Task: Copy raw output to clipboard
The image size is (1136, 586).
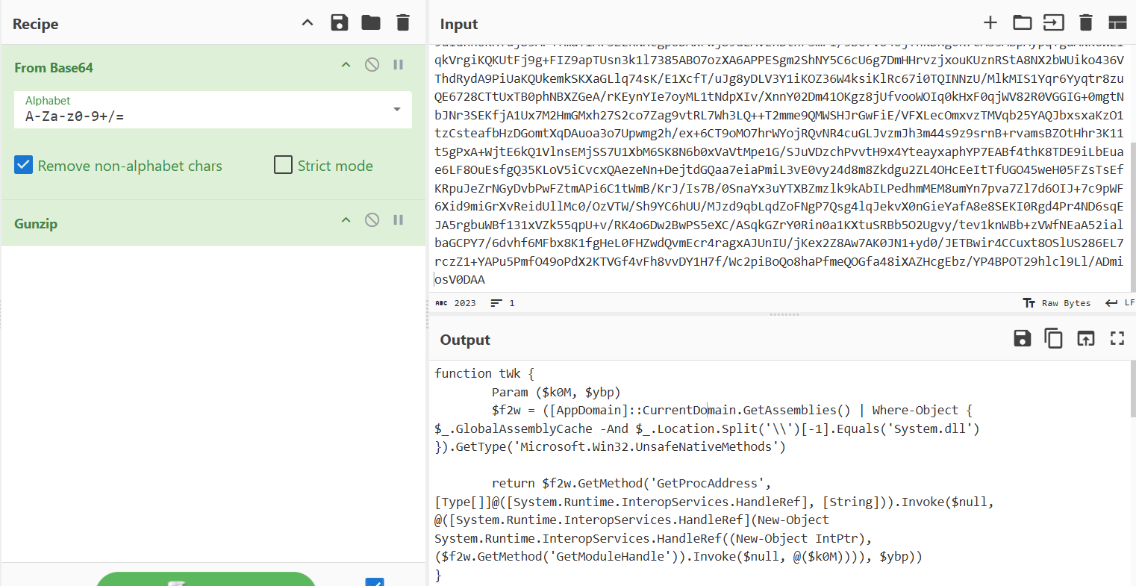Action: point(1054,338)
